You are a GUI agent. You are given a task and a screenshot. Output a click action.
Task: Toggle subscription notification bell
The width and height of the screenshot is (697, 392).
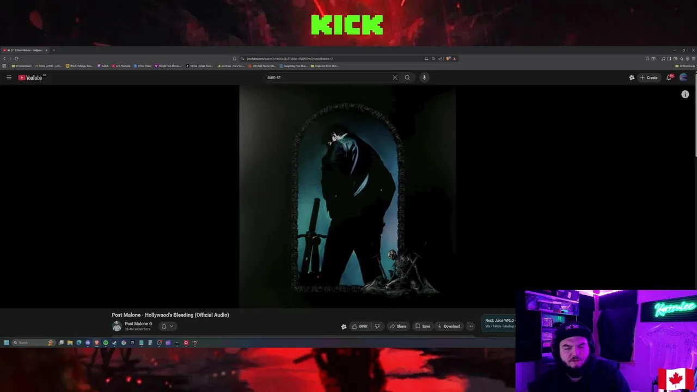[164, 326]
